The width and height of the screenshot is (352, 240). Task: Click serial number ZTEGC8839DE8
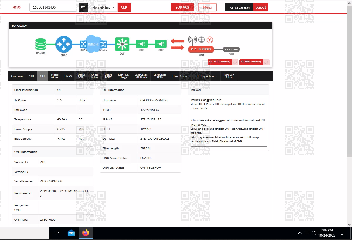tap(51, 181)
